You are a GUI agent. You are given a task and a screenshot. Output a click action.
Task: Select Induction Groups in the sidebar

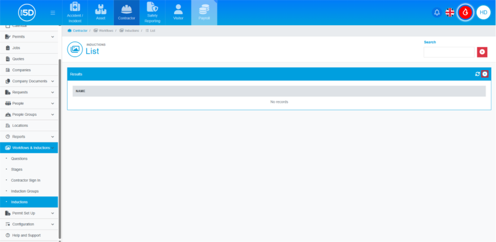click(25, 191)
